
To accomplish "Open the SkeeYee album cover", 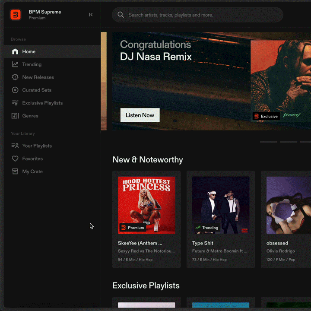I will click(146, 205).
